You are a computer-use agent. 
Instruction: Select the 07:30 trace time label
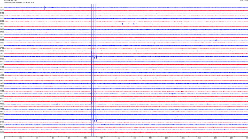coord(2,48)
